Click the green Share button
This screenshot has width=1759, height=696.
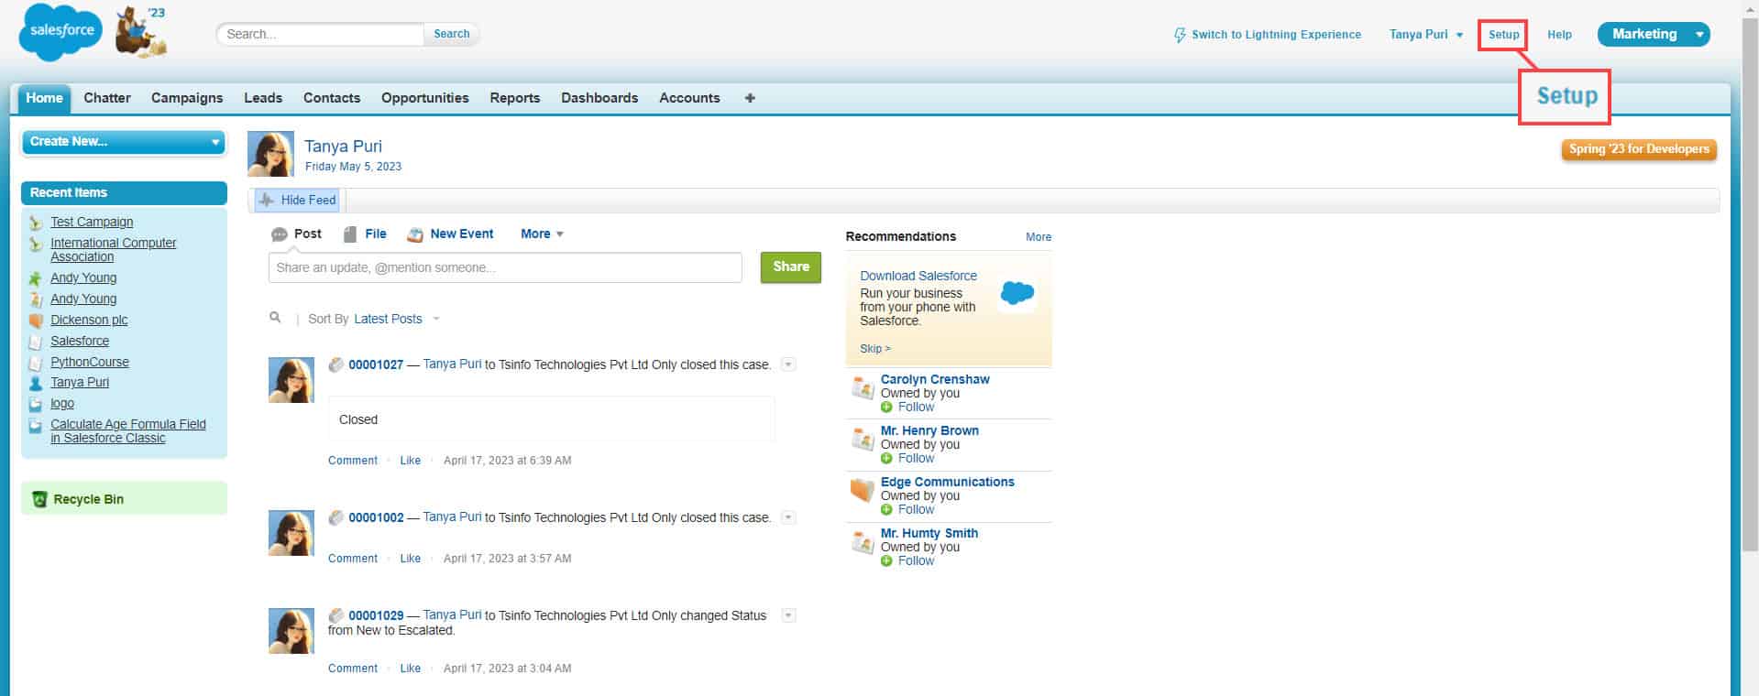(x=791, y=267)
